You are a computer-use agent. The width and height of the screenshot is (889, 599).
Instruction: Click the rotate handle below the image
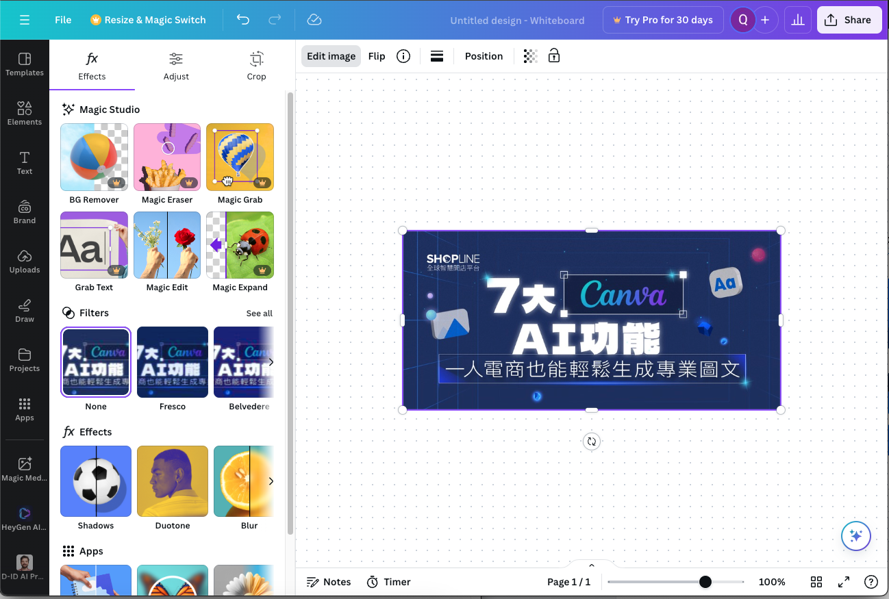pos(592,442)
